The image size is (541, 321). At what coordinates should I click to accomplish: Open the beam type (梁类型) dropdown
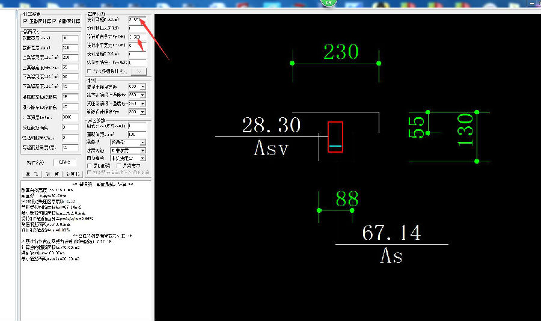click(x=128, y=142)
